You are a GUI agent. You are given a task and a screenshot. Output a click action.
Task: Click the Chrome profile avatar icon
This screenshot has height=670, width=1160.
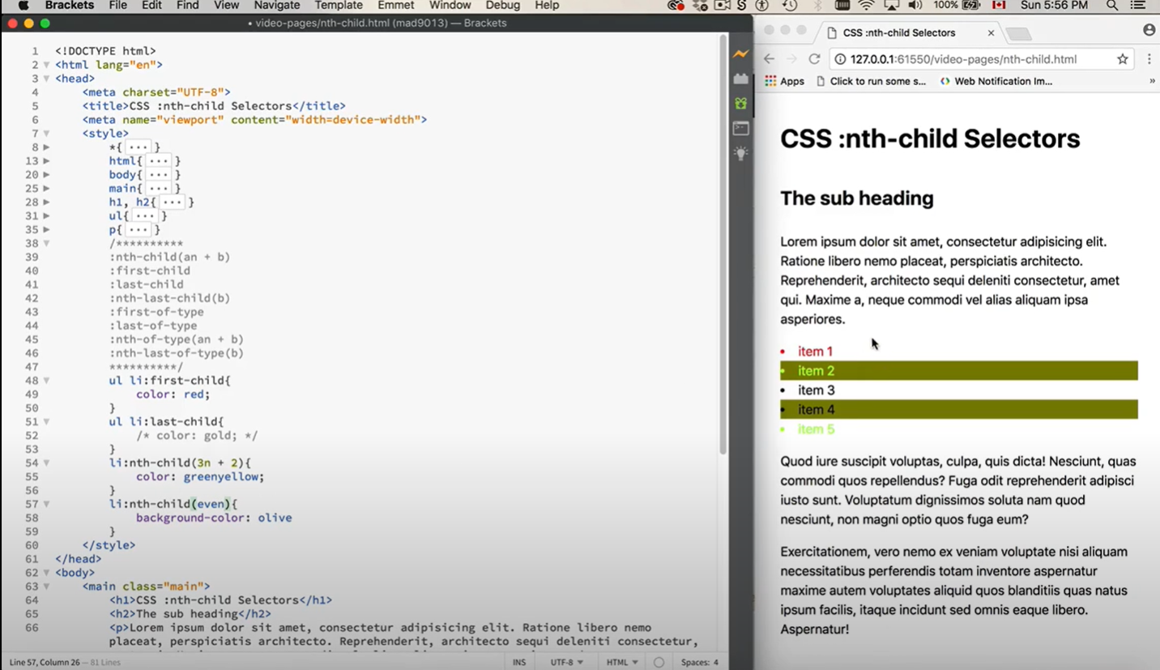[1149, 30]
